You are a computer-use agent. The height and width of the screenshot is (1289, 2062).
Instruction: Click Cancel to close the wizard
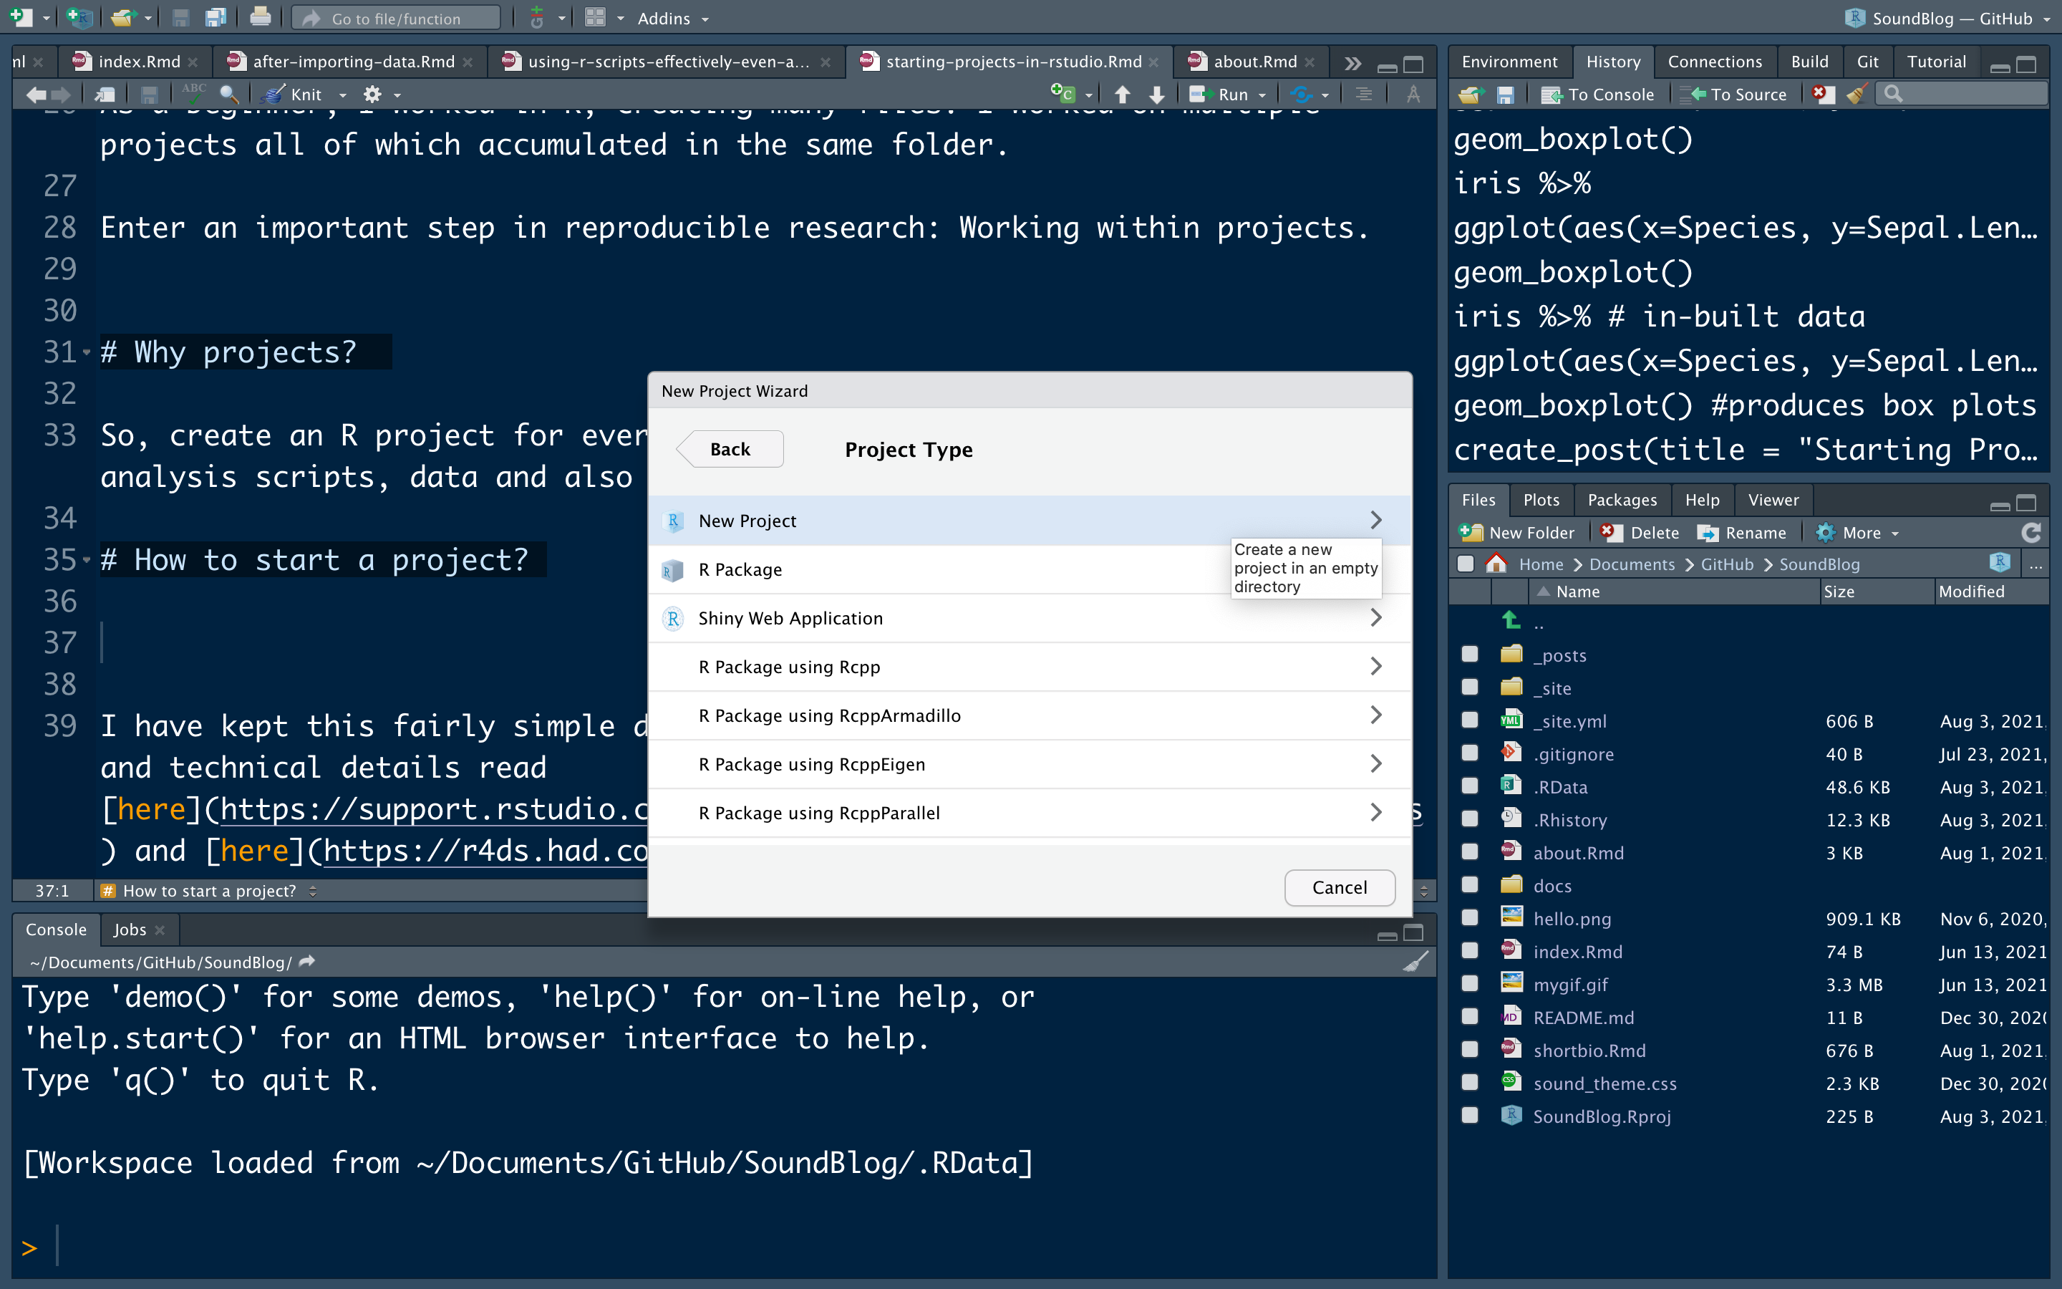click(1339, 887)
